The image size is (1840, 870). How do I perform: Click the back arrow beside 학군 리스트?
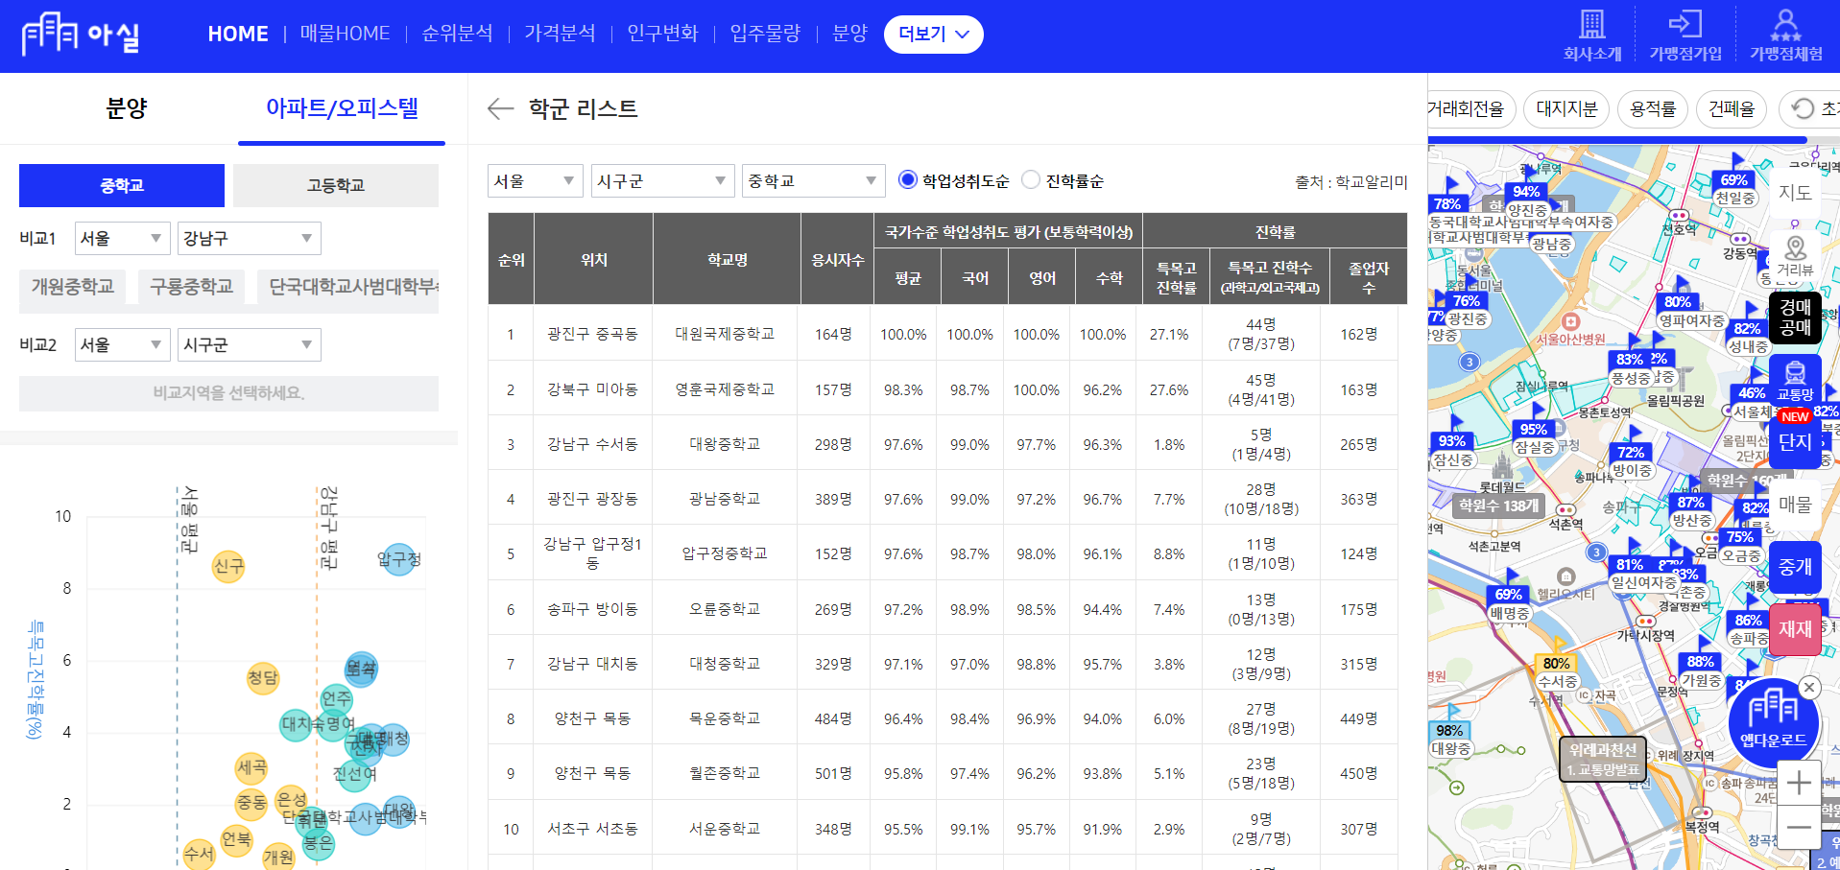pyautogui.click(x=499, y=109)
